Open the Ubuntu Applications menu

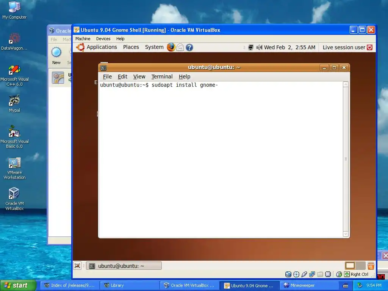point(97,47)
